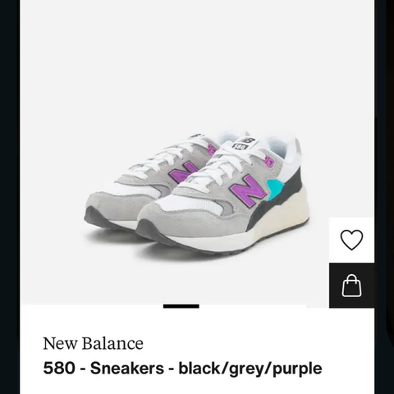Add sneakers to wishlist with heart icon
The width and height of the screenshot is (394, 394).
pos(351,240)
